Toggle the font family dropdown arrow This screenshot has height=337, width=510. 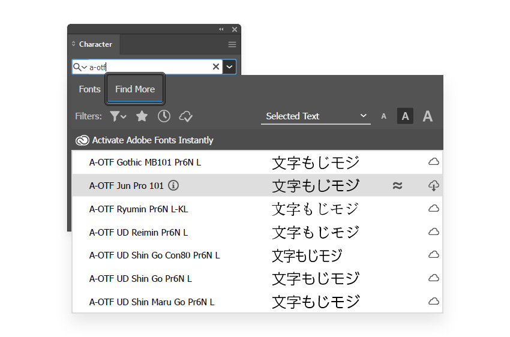[230, 67]
